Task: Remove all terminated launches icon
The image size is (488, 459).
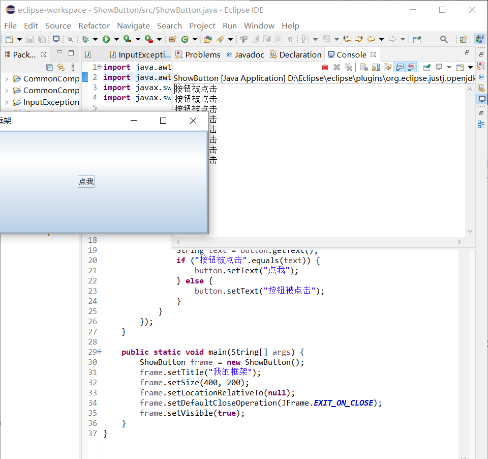Action: point(349,67)
